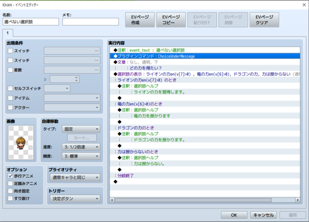Select the 注釈: event_text 選べない選択肢 line
This screenshot has width=309, height=222.
pos(205,50)
